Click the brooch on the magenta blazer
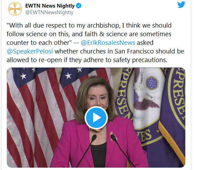This screenshot has width=197, height=170. pos(113,136)
